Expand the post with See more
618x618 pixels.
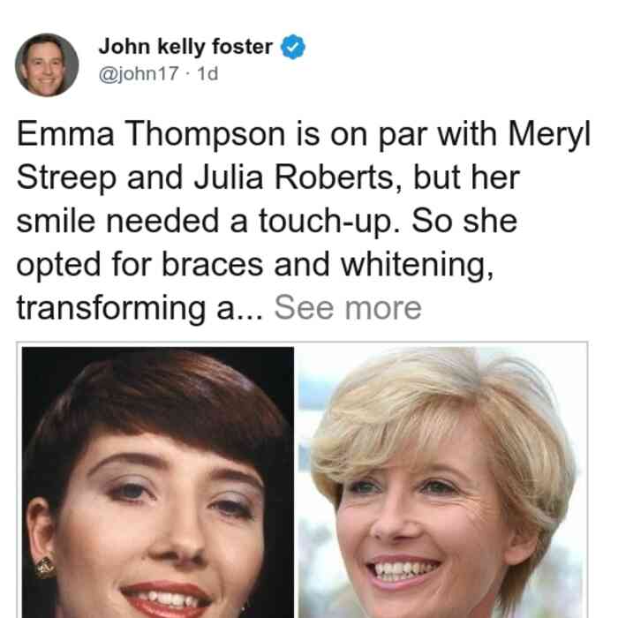pyautogui.click(x=348, y=308)
